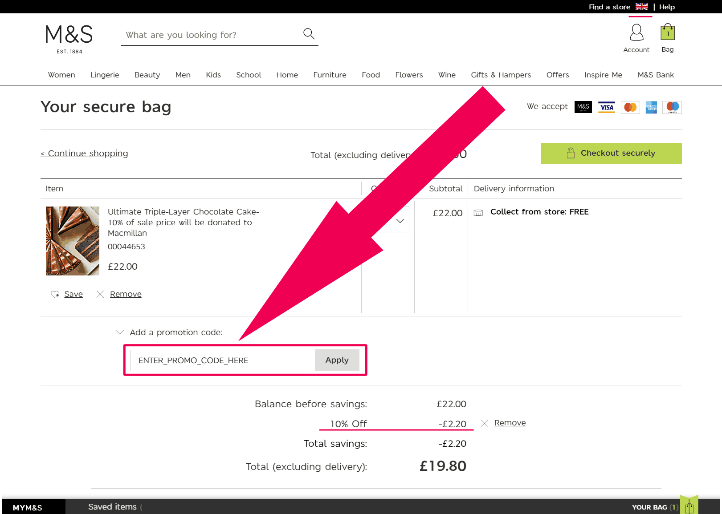Open Saved items in bottom bar
Image resolution: width=722 pixels, height=514 pixels.
point(113,507)
